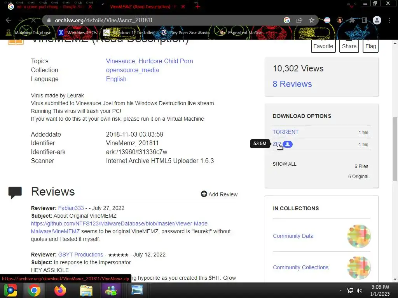The height and width of the screenshot is (298, 398).
Task: Click the forward navigation arrow
Action: click(21, 20)
